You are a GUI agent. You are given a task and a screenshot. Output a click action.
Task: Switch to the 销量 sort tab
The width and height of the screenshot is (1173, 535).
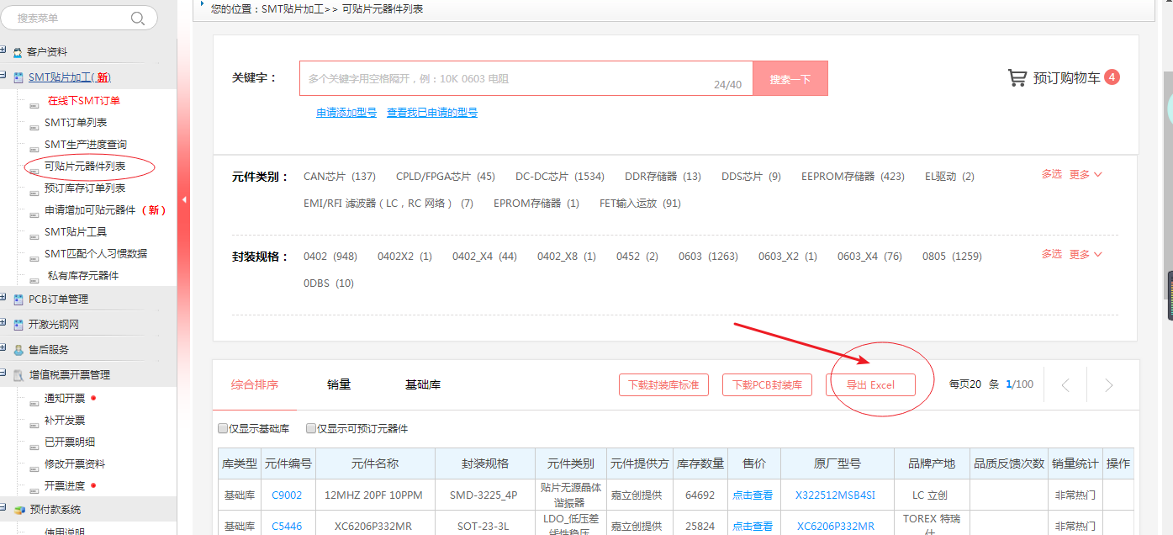click(339, 384)
